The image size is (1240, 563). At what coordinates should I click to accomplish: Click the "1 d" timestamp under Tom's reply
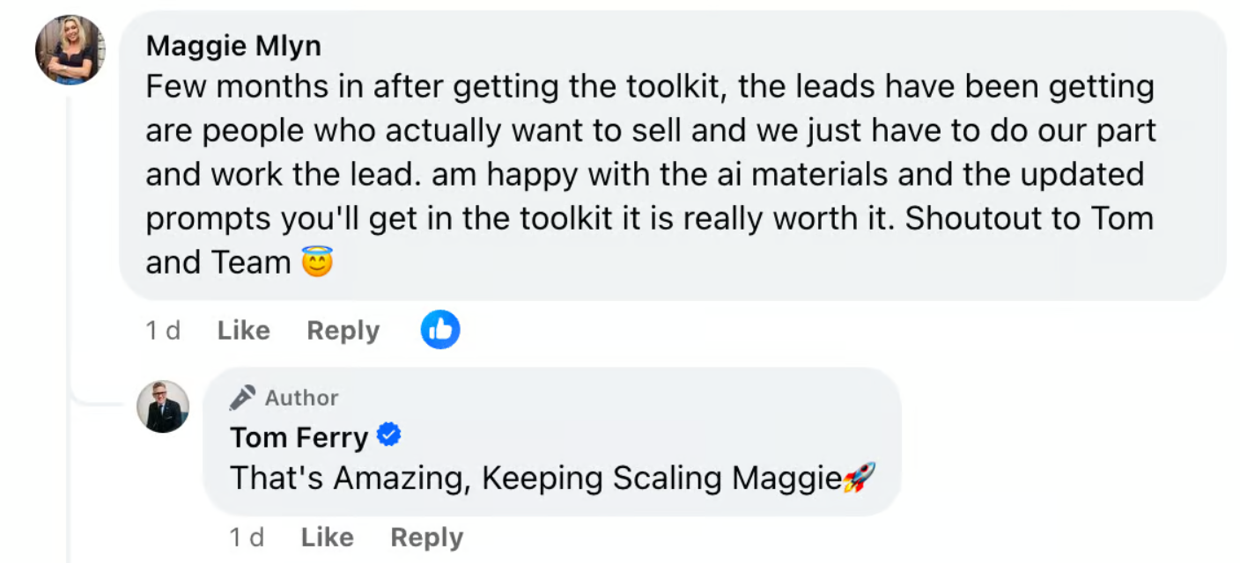tap(247, 537)
